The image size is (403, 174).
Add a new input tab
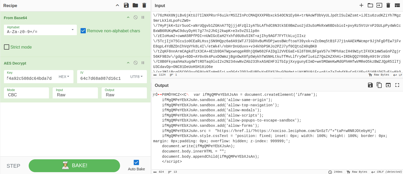[361, 5]
